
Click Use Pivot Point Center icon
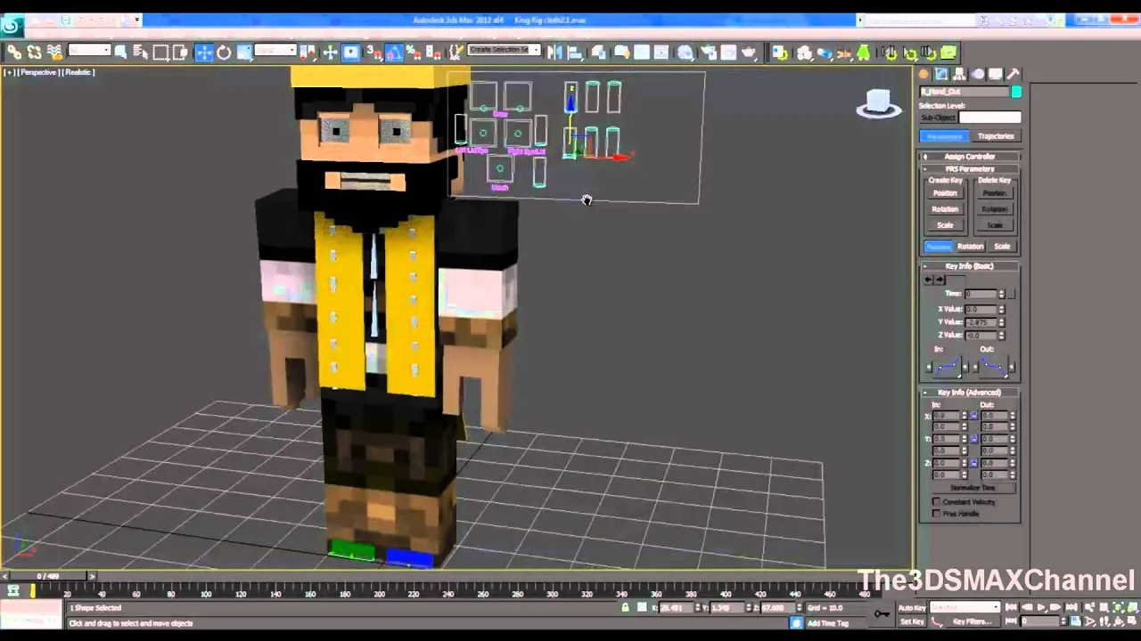pos(308,53)
